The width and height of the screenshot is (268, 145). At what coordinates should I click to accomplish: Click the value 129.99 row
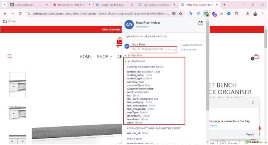pos(134,122)
